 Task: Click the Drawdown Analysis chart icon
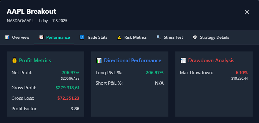click(183, 60)
